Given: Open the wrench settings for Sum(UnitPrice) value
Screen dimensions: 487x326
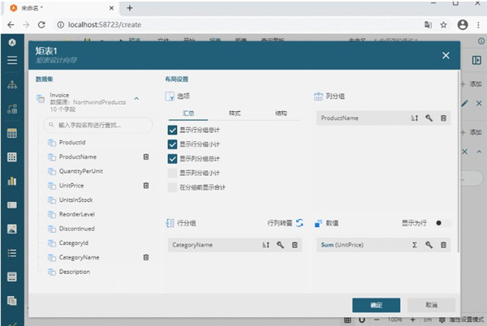Looking at the screenshot, I should (429, 245).
